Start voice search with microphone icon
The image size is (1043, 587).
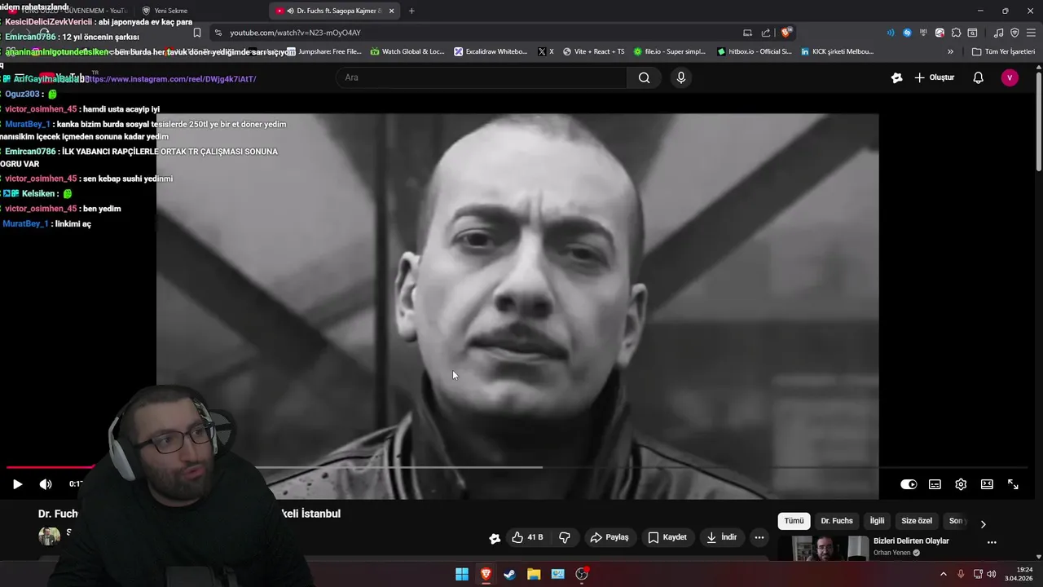click(x=681, y=77)
